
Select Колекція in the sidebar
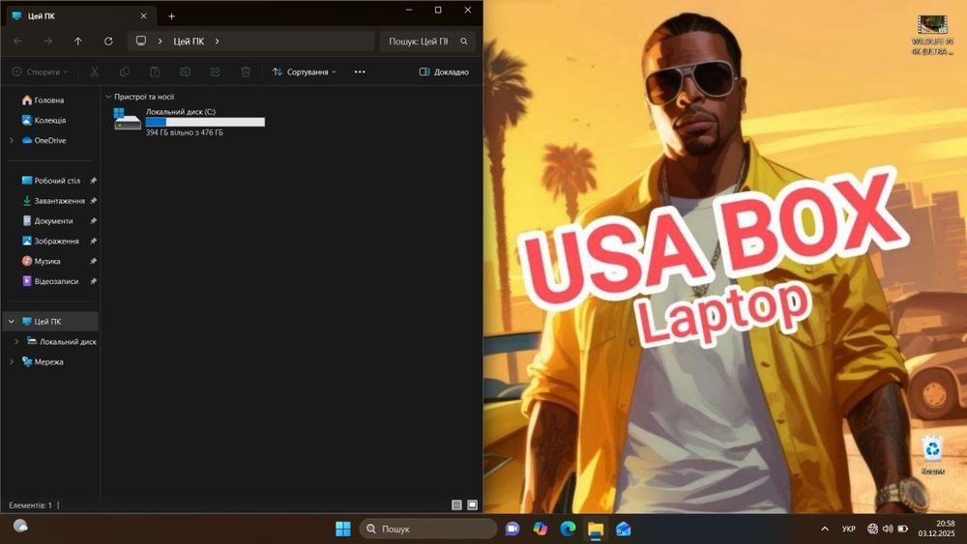(x=50, y=120)
